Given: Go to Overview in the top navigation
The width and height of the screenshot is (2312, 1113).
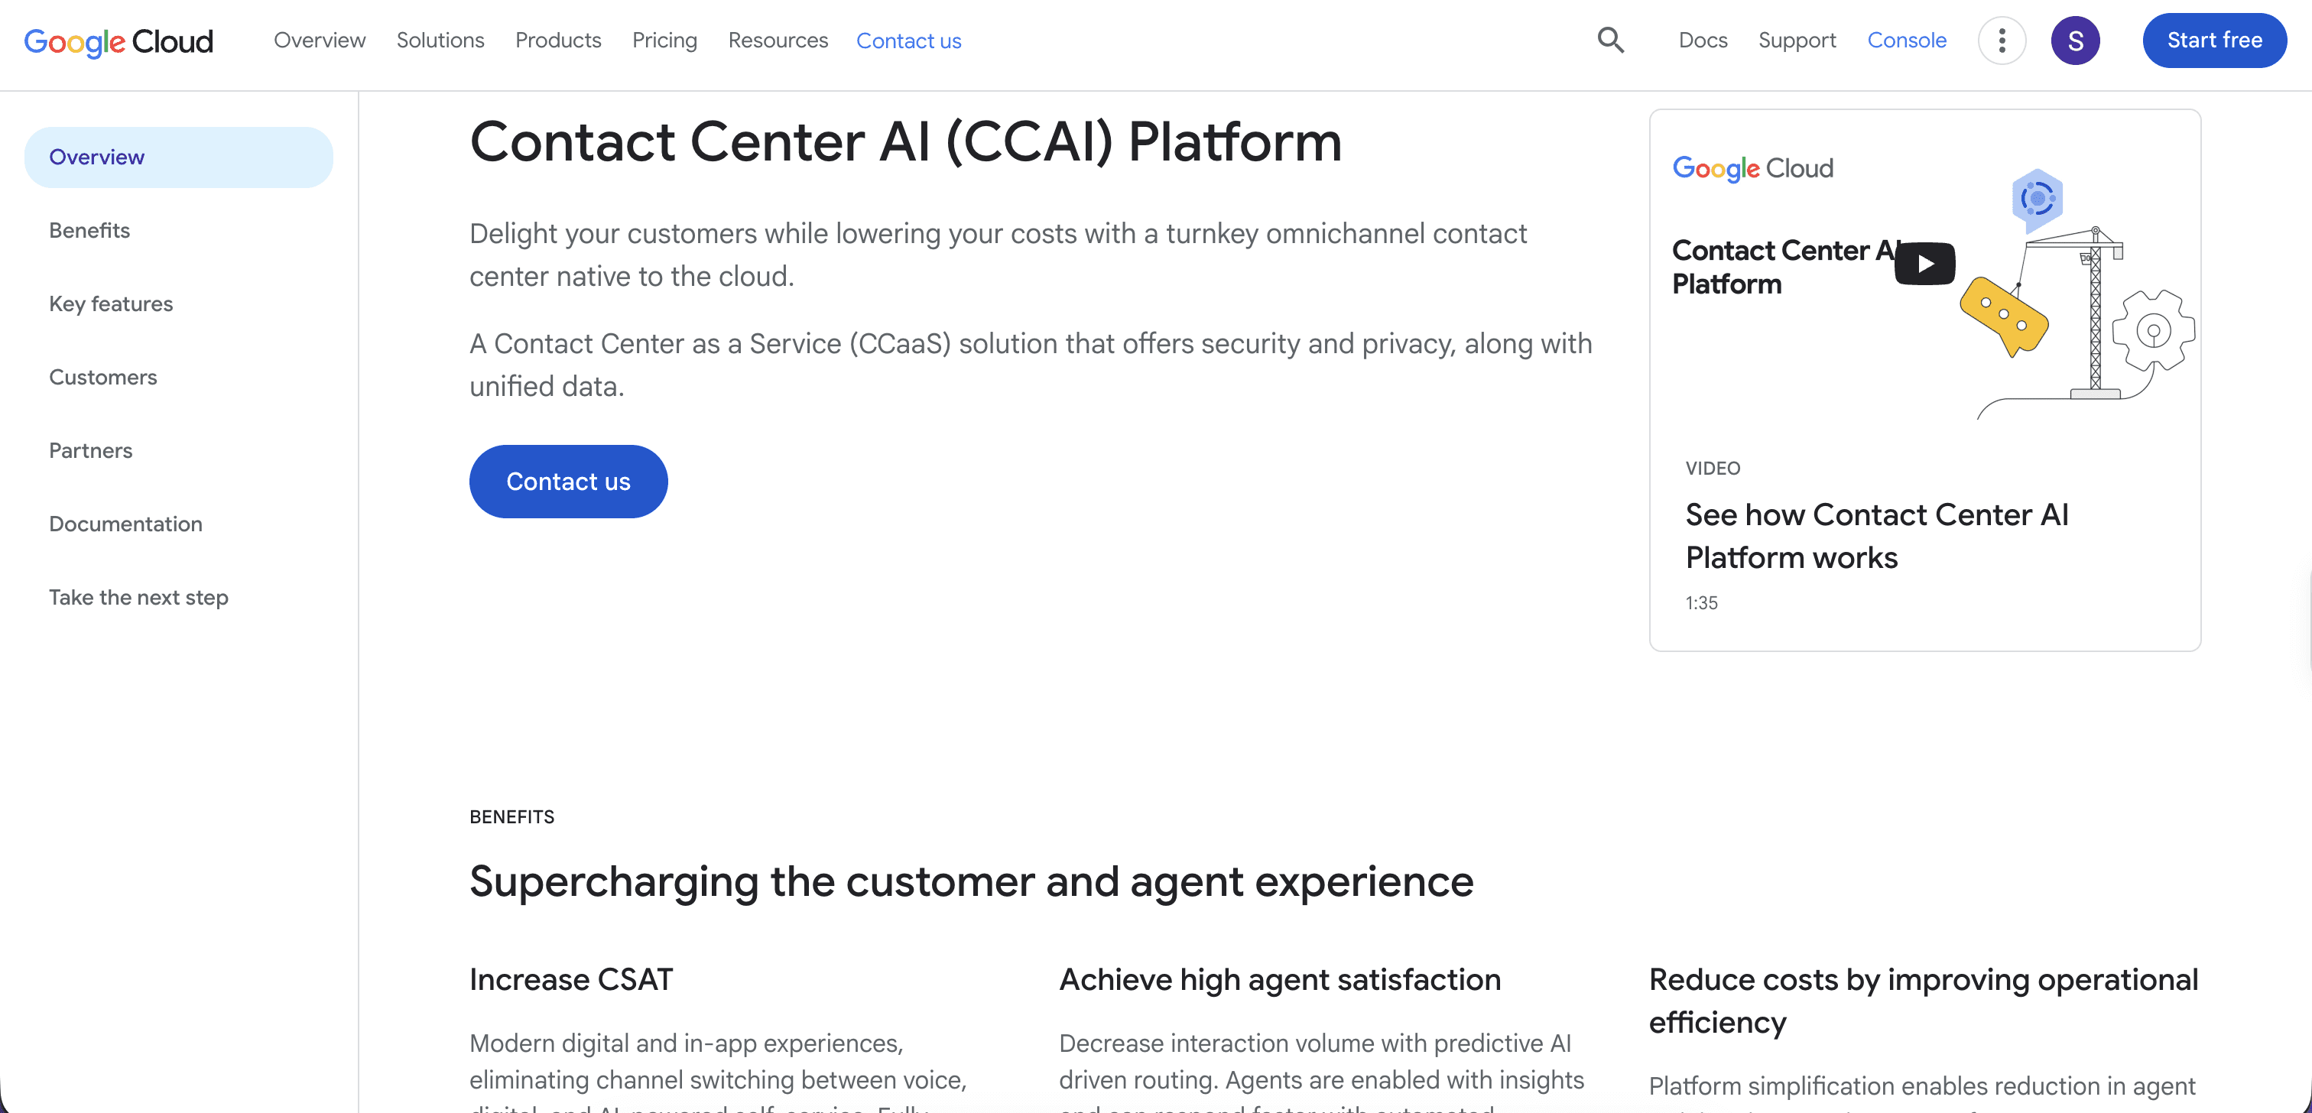Looking at the screenshot, I should click(320, 41).
